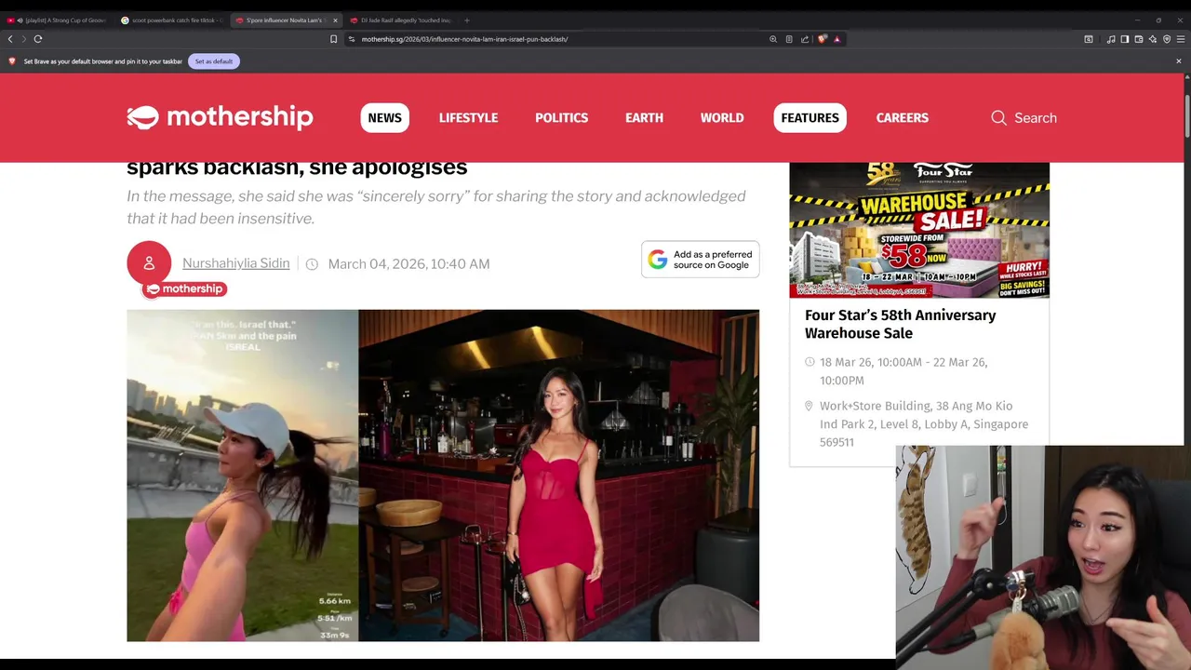The height and width of the screenshot is (670, 1191).
Task: Share this page via the share icon
Action: click(x=805, y=39)
